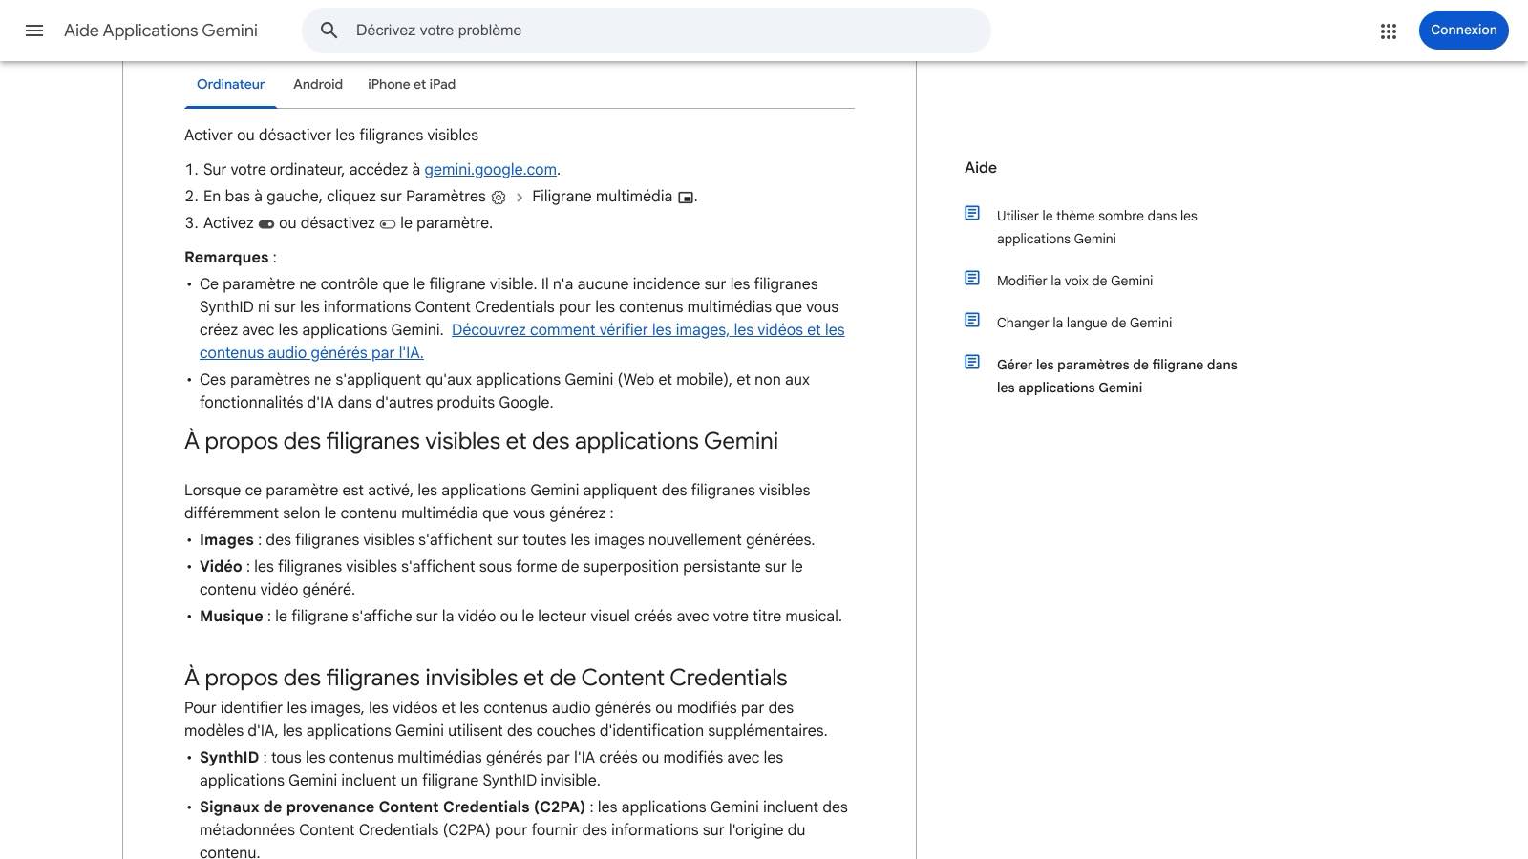The width and height of the screenshot is (1528, 859).
Task: Click article icon beside Modifier la voix
Action: pyautogui.click(x=972, y=278)
